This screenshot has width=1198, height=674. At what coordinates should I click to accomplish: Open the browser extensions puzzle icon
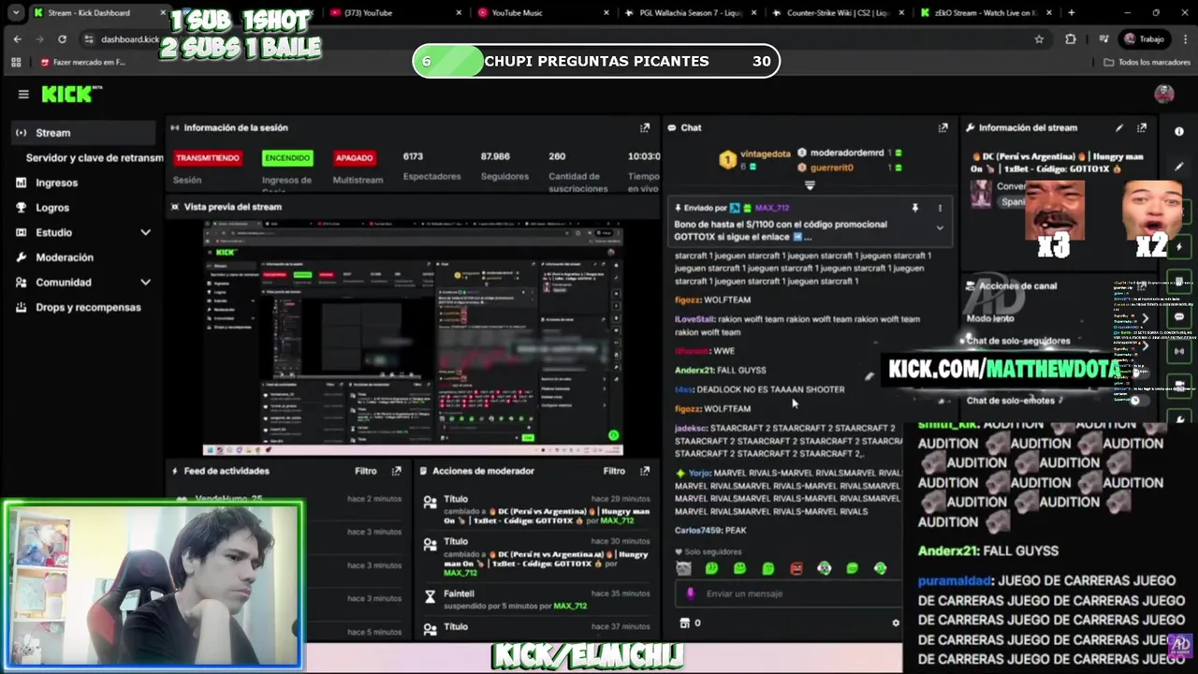[1071, 39]
